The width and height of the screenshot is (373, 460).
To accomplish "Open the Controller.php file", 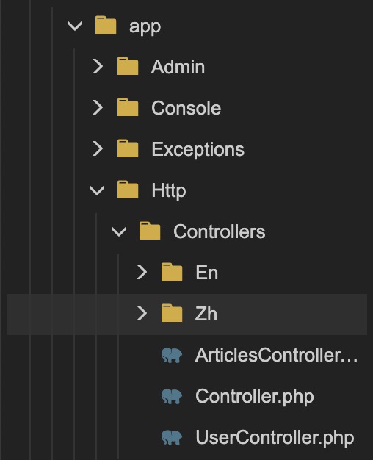I will pyautogui.click(x=255, y=397).
